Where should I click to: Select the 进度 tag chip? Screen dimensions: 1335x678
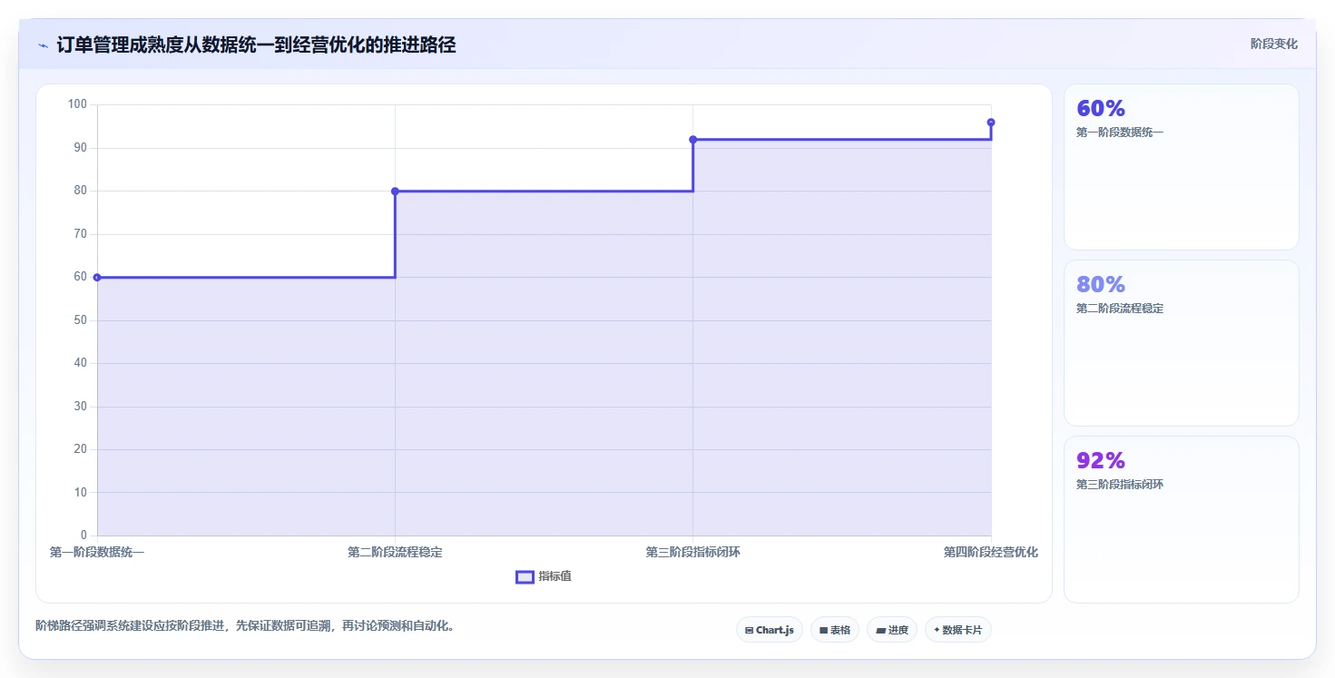[x=892, y=629]
